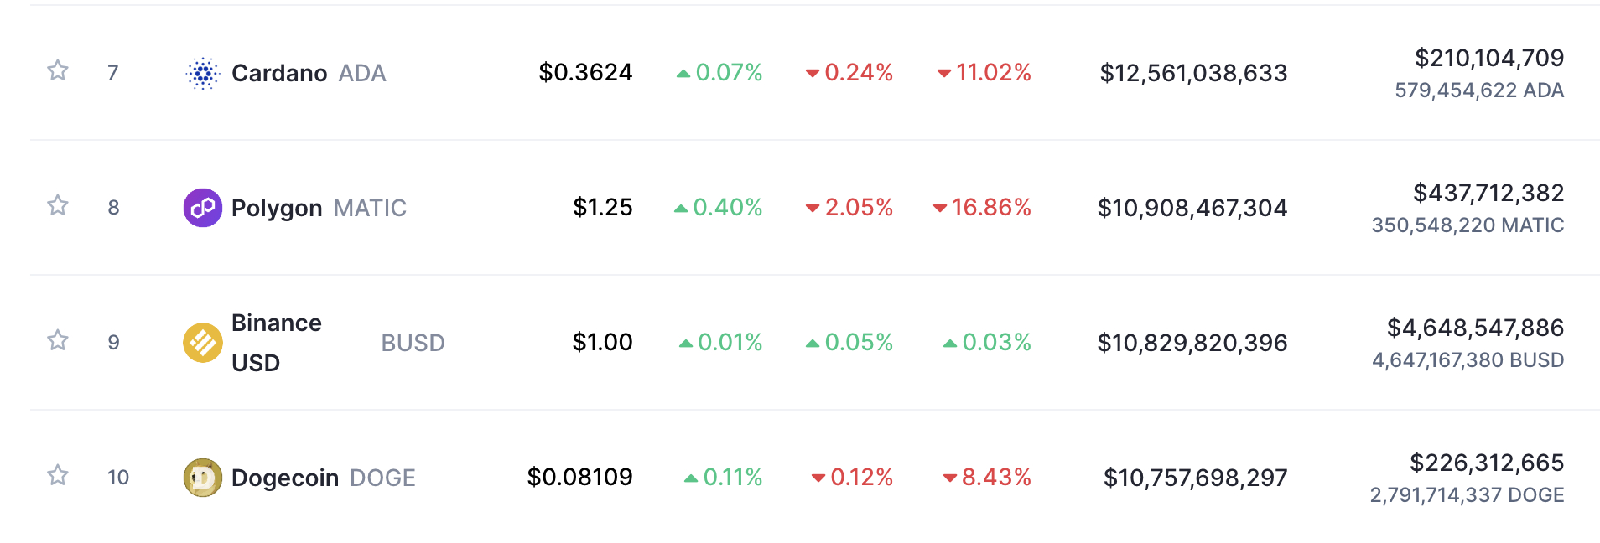Click the yellow Binance USD logo icon
The width and height of the screenshot is (1600, 543).
202,343
